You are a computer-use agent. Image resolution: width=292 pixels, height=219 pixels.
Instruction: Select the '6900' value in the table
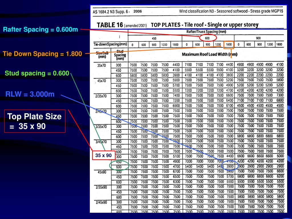tap(176, 106)
